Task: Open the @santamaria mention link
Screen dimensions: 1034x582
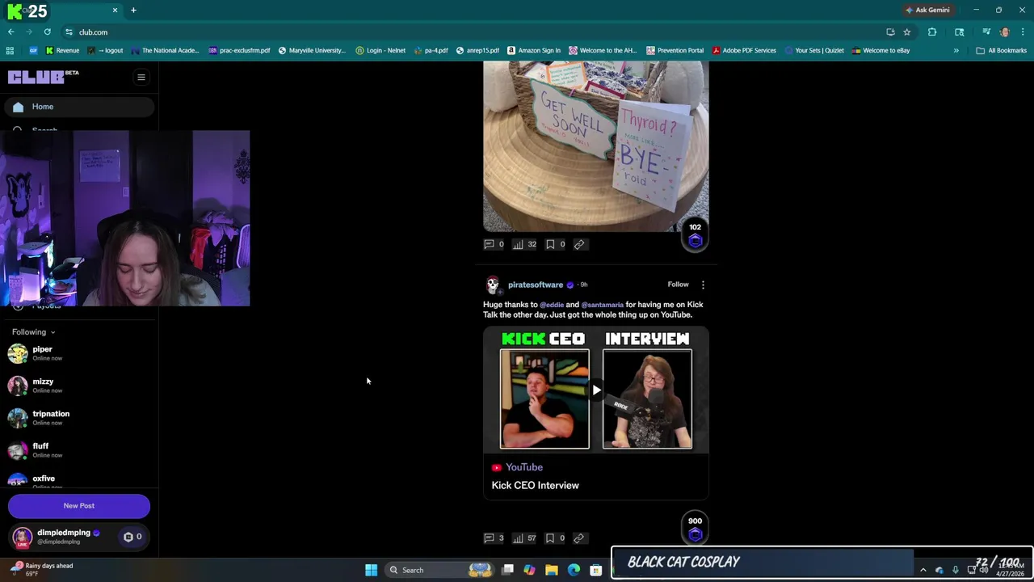Action: pos(602,305)
